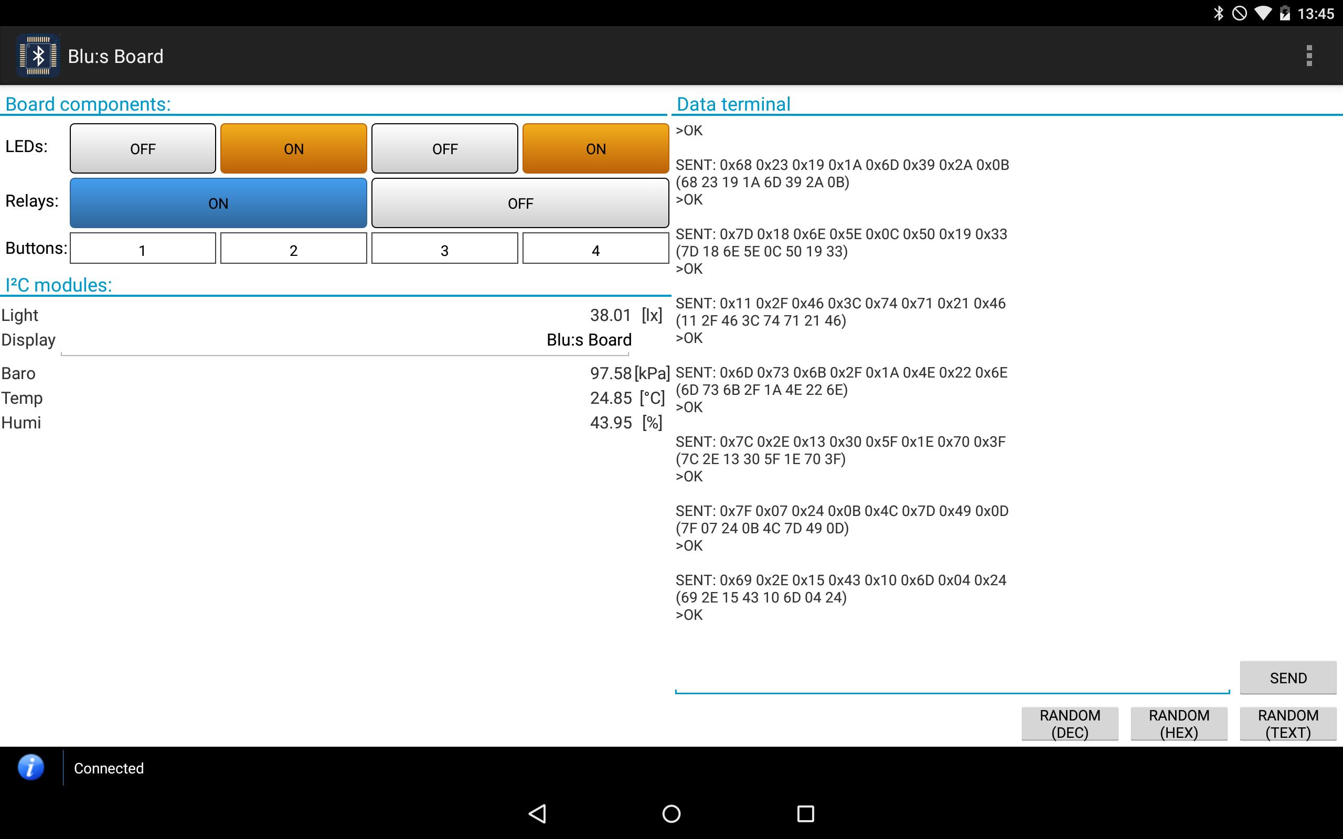
Task: Tap the SENT line starting 0x7C 0x2E
Action: [x=840, y=442]
